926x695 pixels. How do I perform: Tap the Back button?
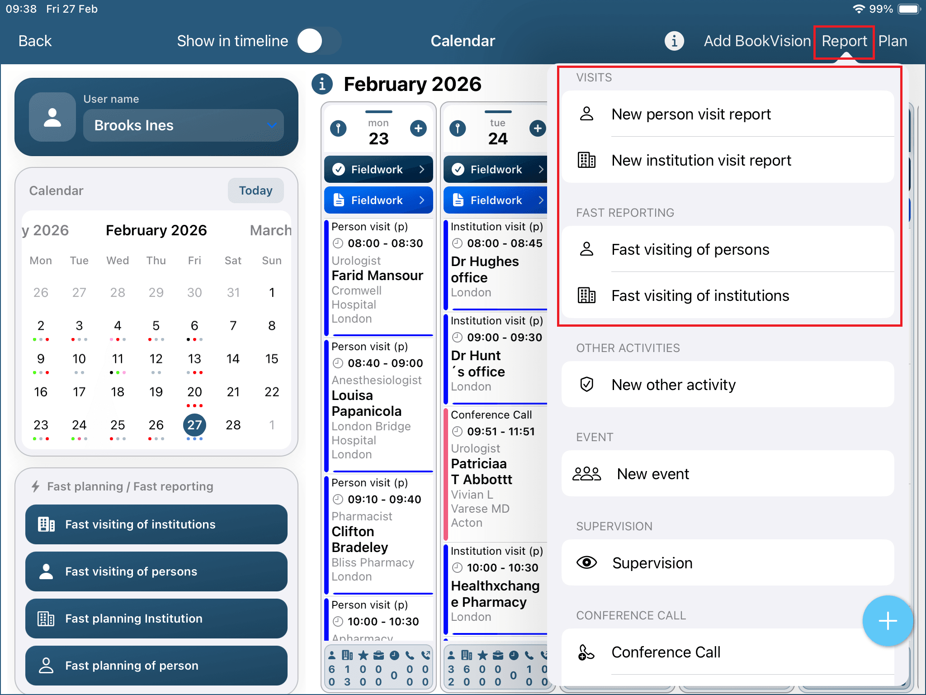click(35, 41)
